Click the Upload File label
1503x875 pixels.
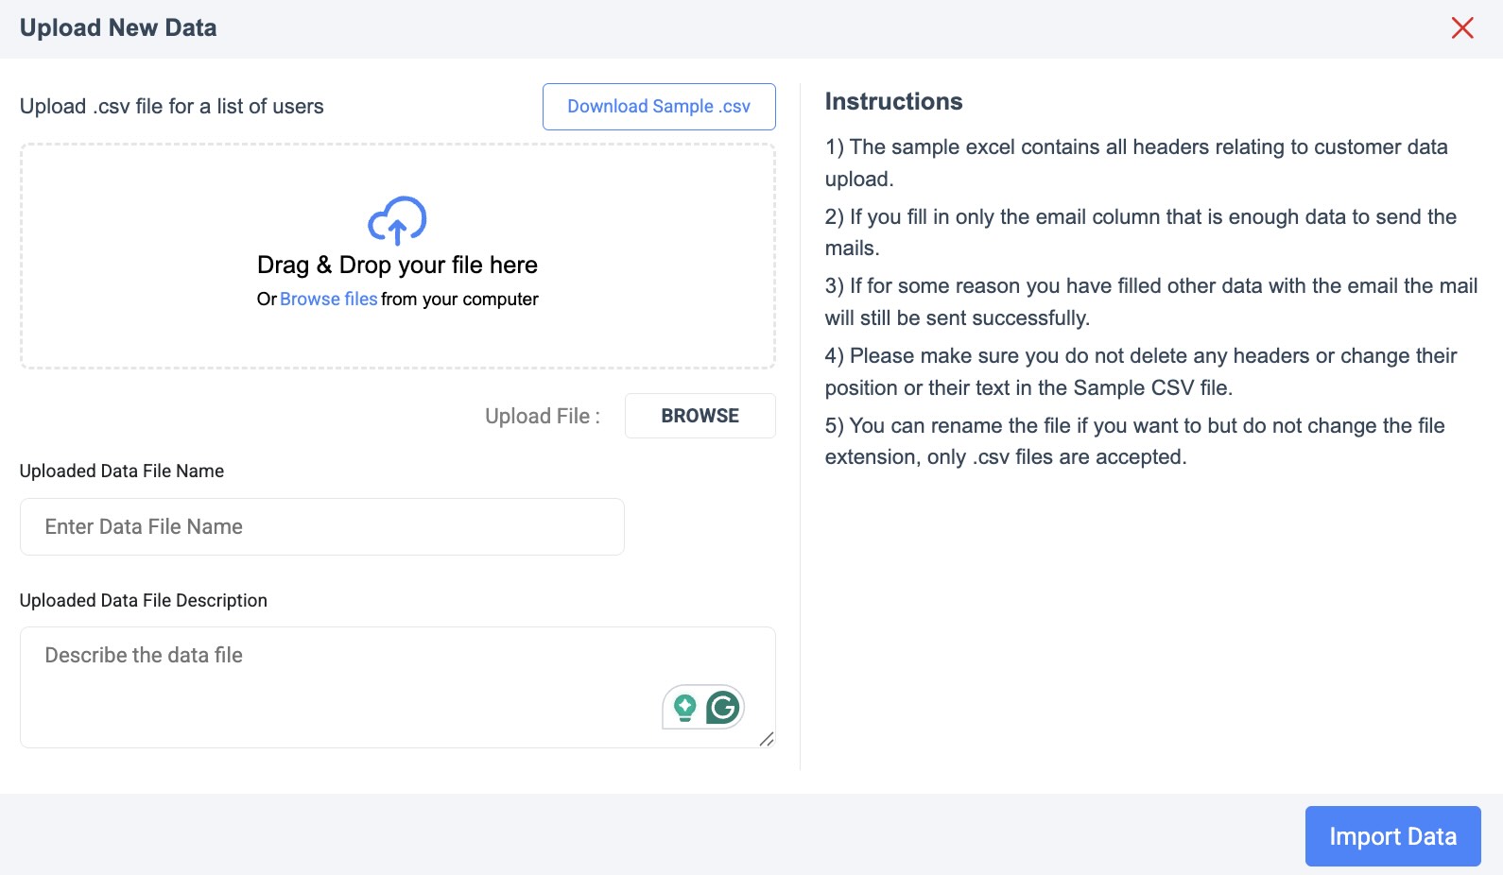542,417
